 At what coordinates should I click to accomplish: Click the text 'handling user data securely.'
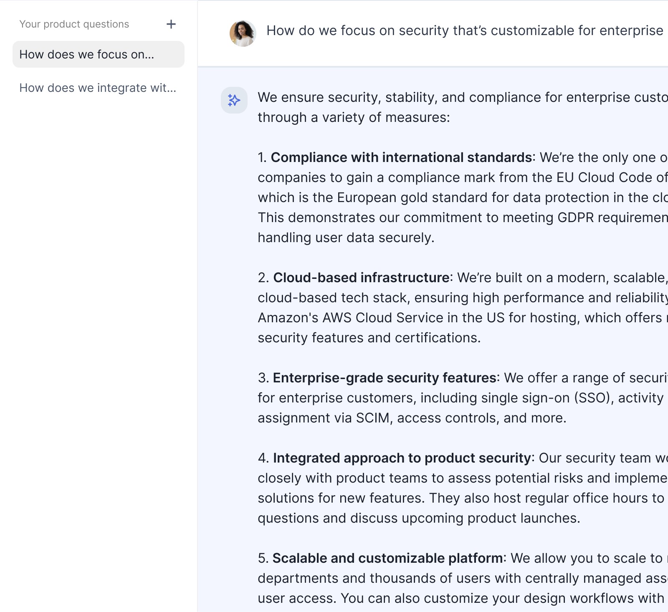(346, 238)
